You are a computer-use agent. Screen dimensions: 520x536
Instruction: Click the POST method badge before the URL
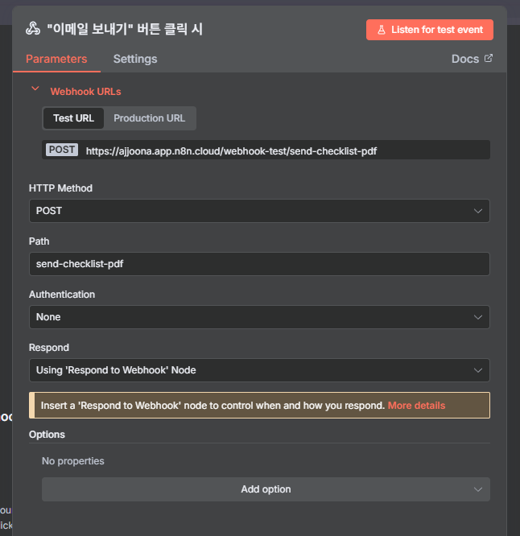tap(62, 150)
